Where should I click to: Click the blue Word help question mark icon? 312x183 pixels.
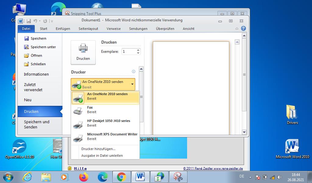243,28
